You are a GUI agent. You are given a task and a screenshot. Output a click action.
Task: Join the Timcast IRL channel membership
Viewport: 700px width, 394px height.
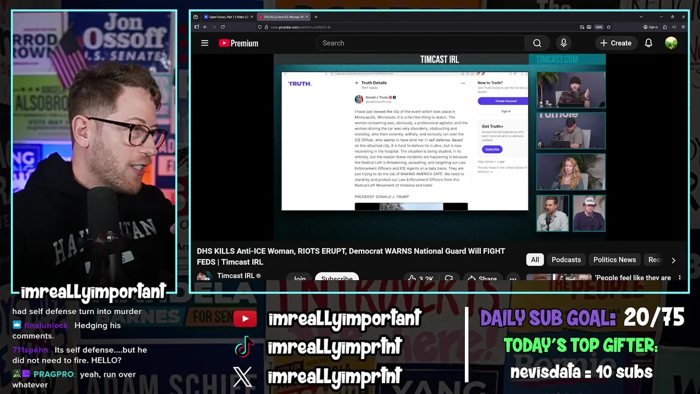coord(299,277)
